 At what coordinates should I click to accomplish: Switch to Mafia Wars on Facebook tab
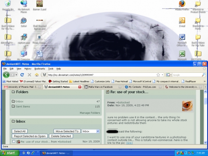coord(103,87)
